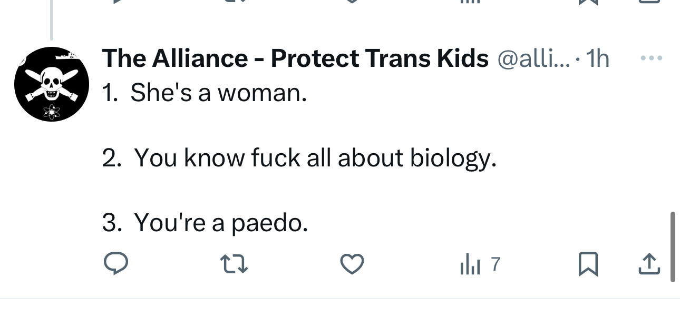The image size is (680, 317).
Task: Reply to The Alliance's tweet
Action: [115, 264]
